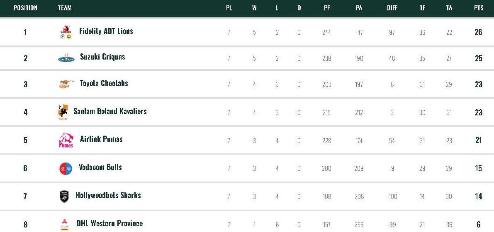
Task: Click the TEAM column header
Action: [x=65, y=8]
